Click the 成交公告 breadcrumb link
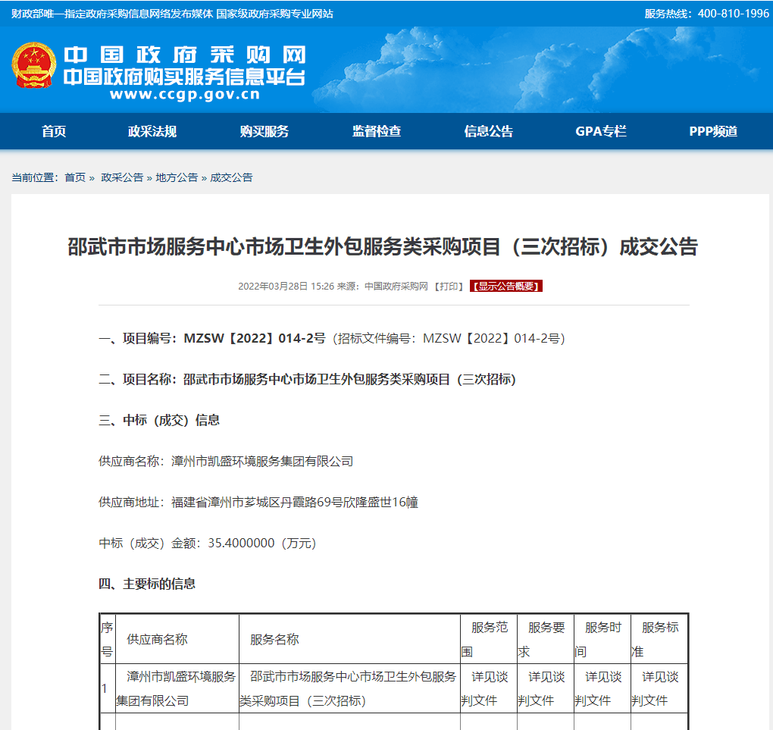 pyautogui.click(x=231, y=177)
